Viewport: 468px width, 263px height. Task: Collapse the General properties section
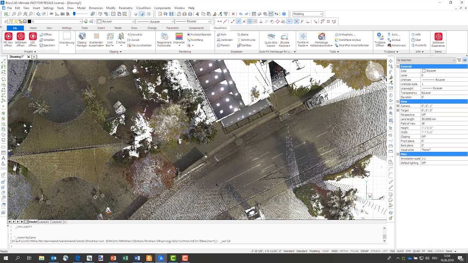tap(398, 66)
